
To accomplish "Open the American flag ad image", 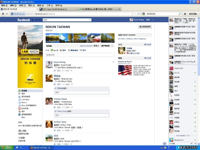I will pyautogui.click(x=125, y=70).
